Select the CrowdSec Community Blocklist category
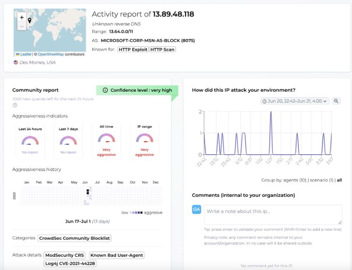Viewport: 352px width, 270px height. coord(75,238)
